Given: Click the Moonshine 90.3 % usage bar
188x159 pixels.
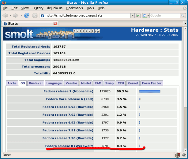Looking at the screenshot, I should coord(150,91).
